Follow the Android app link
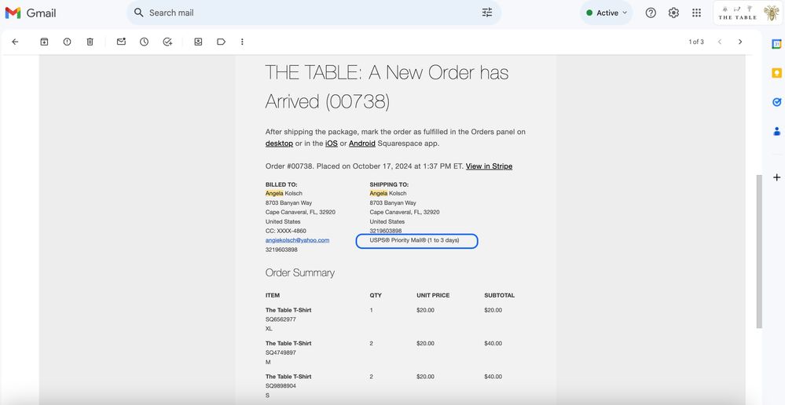 [x=361, y=144]
